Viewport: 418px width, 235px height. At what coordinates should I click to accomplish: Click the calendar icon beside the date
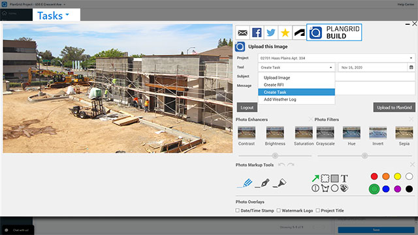click(x=411, y=67)
